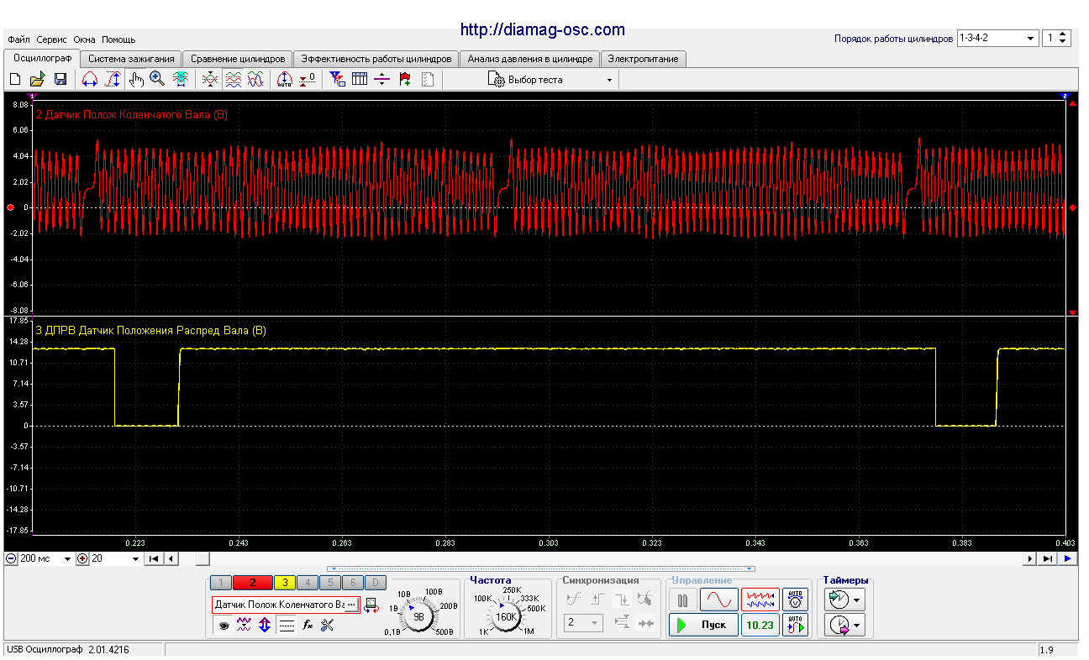Click the zero-level reset toolbar icon
Image resolution: width=1089 pixels, height=660 pixels.
point(308,80)
